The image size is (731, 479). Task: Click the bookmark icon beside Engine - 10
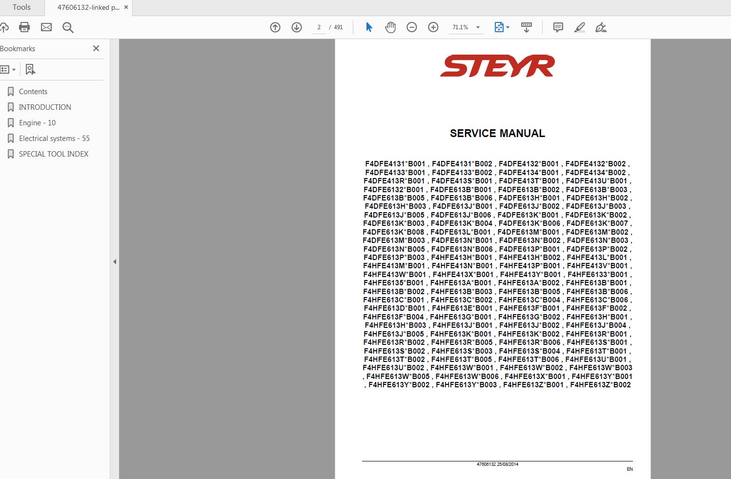[11, 123]
